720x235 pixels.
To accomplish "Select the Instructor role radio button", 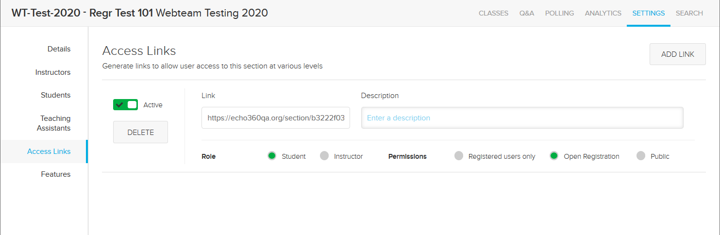I will pyautogui.click(x=324, y=156).
